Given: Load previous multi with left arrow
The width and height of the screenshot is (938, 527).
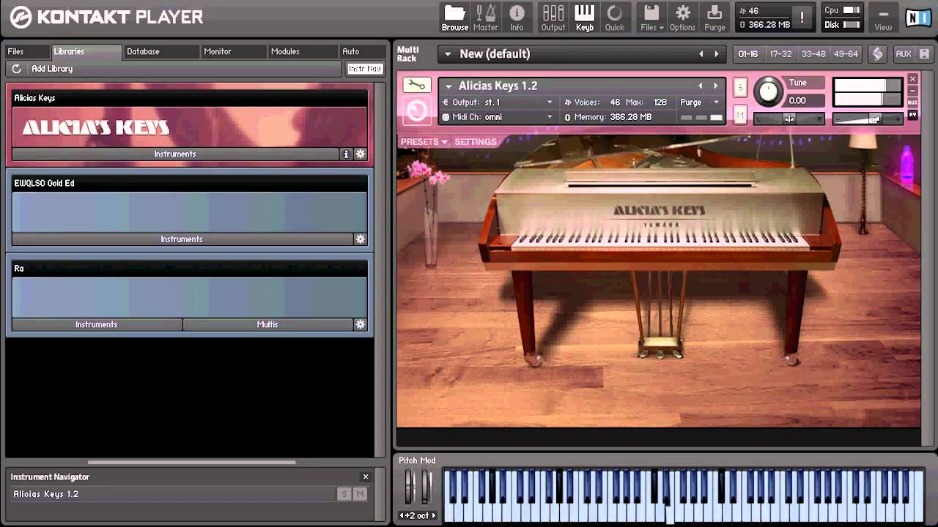Looking at the screenshot, I should pyautogui.click(x=701, y=54).
